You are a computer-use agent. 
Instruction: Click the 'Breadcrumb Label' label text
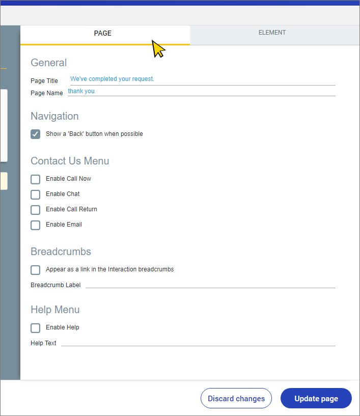point(56,285)
